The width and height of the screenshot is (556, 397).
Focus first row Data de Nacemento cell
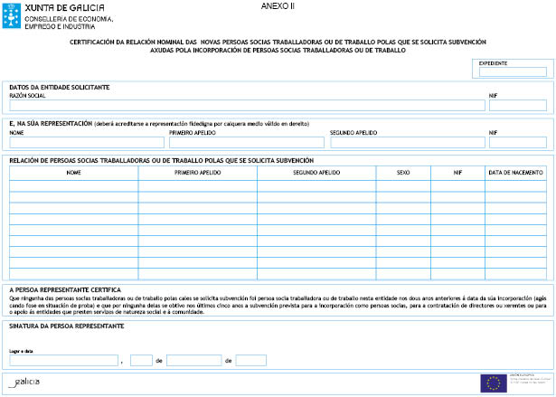[515, 184]
